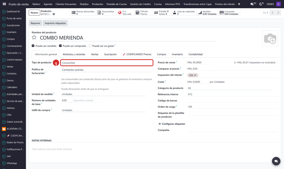Click the Reponer button
284x169 pixels.
35,23
